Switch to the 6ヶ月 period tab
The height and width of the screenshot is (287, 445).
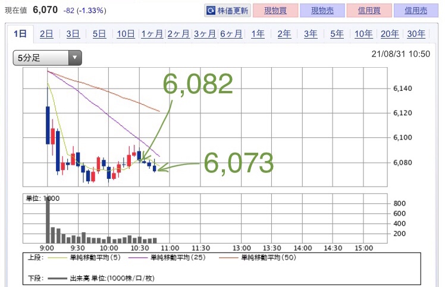click(x=231, y=34)
